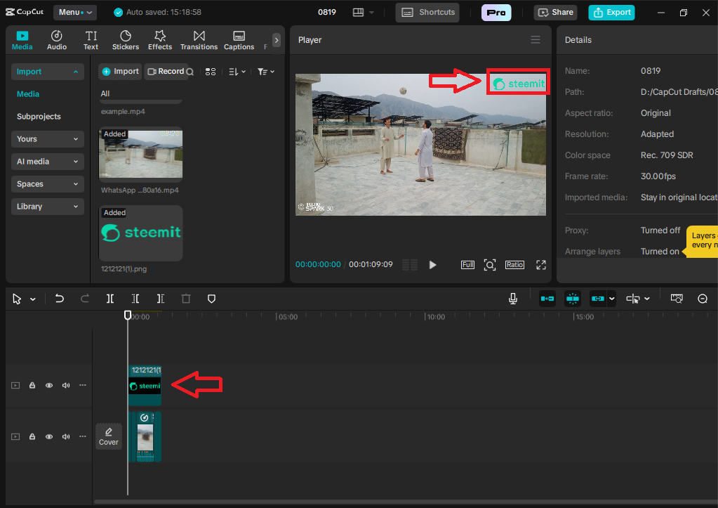Switch to the Transitions tab

tap(199, 40)
